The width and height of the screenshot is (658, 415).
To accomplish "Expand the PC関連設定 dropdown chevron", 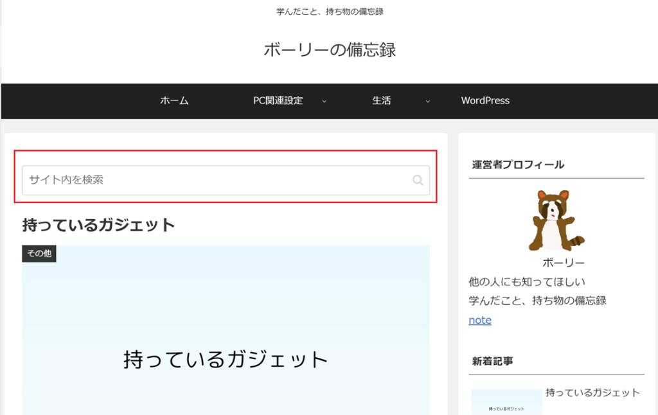I will point(324,102).
